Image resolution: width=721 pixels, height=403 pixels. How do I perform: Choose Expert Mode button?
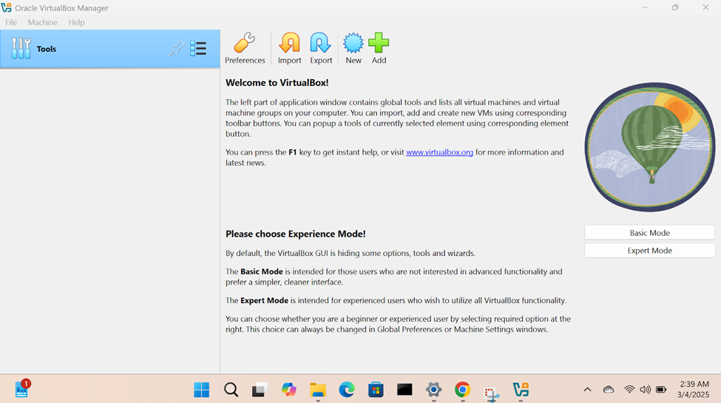coord(650,250)
